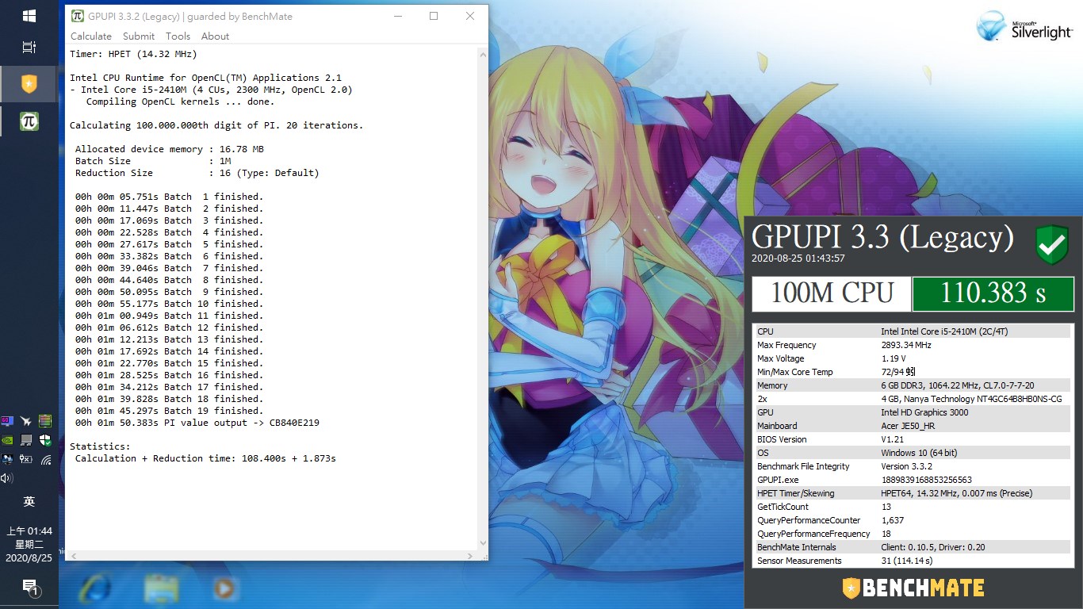Click the GPU Intel HD Graphics 3000 row

pyautogui.click(x=912, y=412)
